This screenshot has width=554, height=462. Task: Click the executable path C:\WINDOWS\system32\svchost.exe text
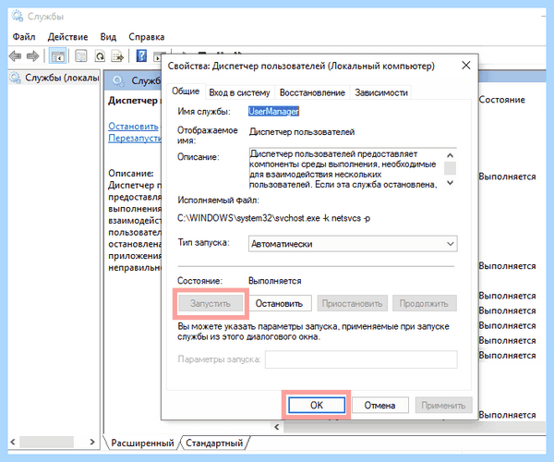pyautogui.click(x=274, y=218)
